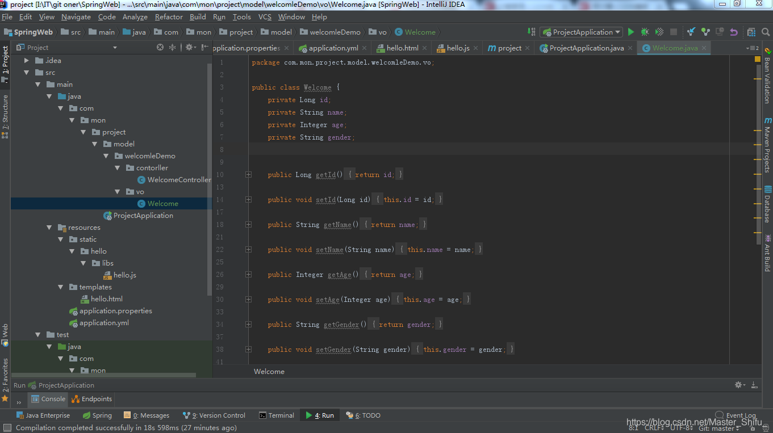Start debugging with the bug icon
Image resolution: width=773 pixels, height=433 pixels.
pos(645,32)
